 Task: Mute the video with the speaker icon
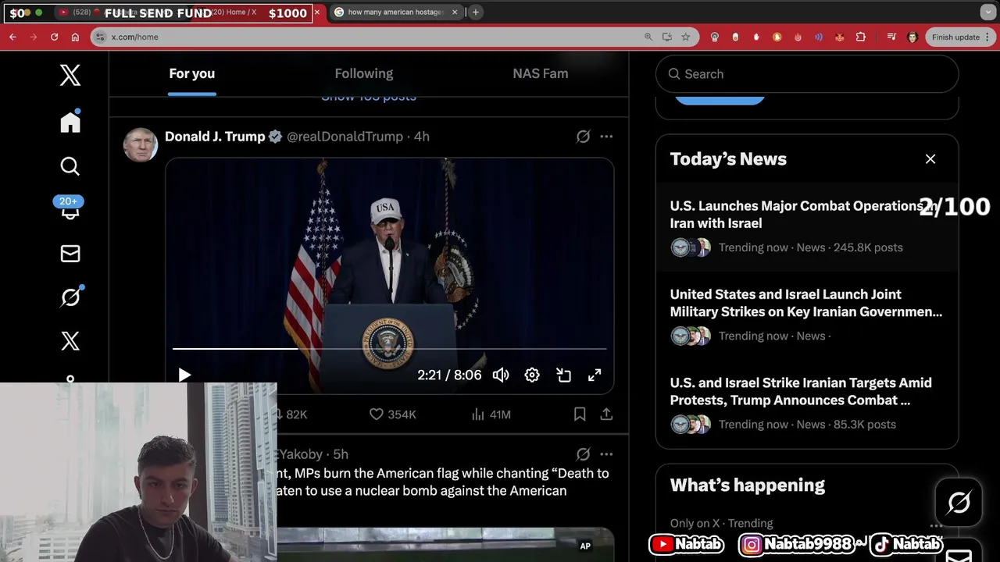pyautogui.click(x=501, y=375)
